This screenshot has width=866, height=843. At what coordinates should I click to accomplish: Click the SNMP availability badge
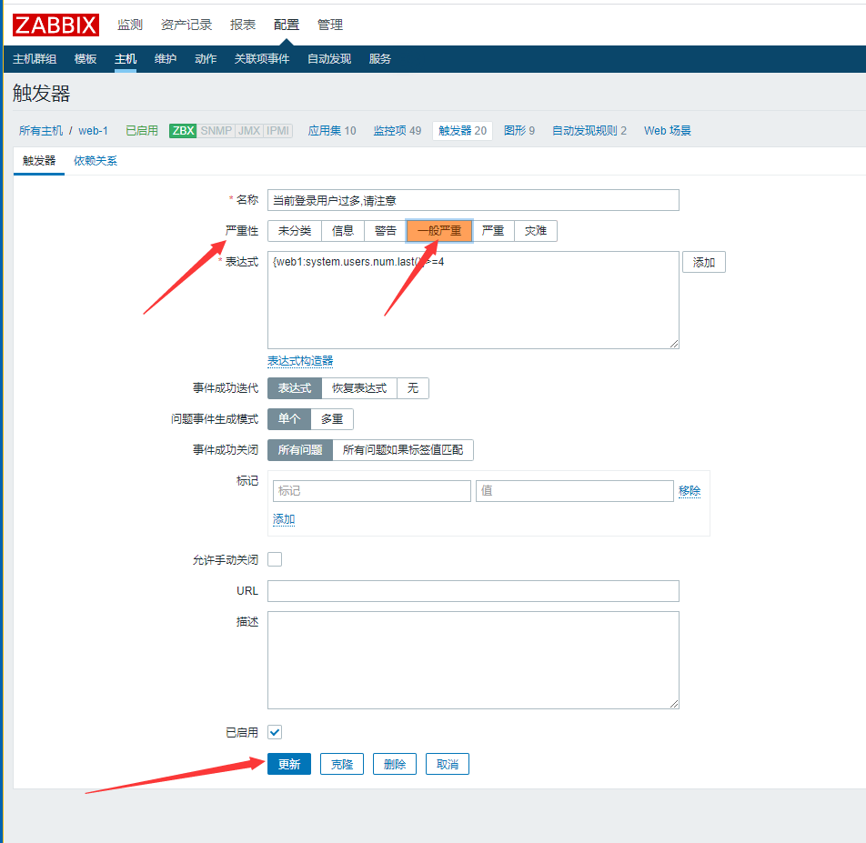(x=216, y=131)
